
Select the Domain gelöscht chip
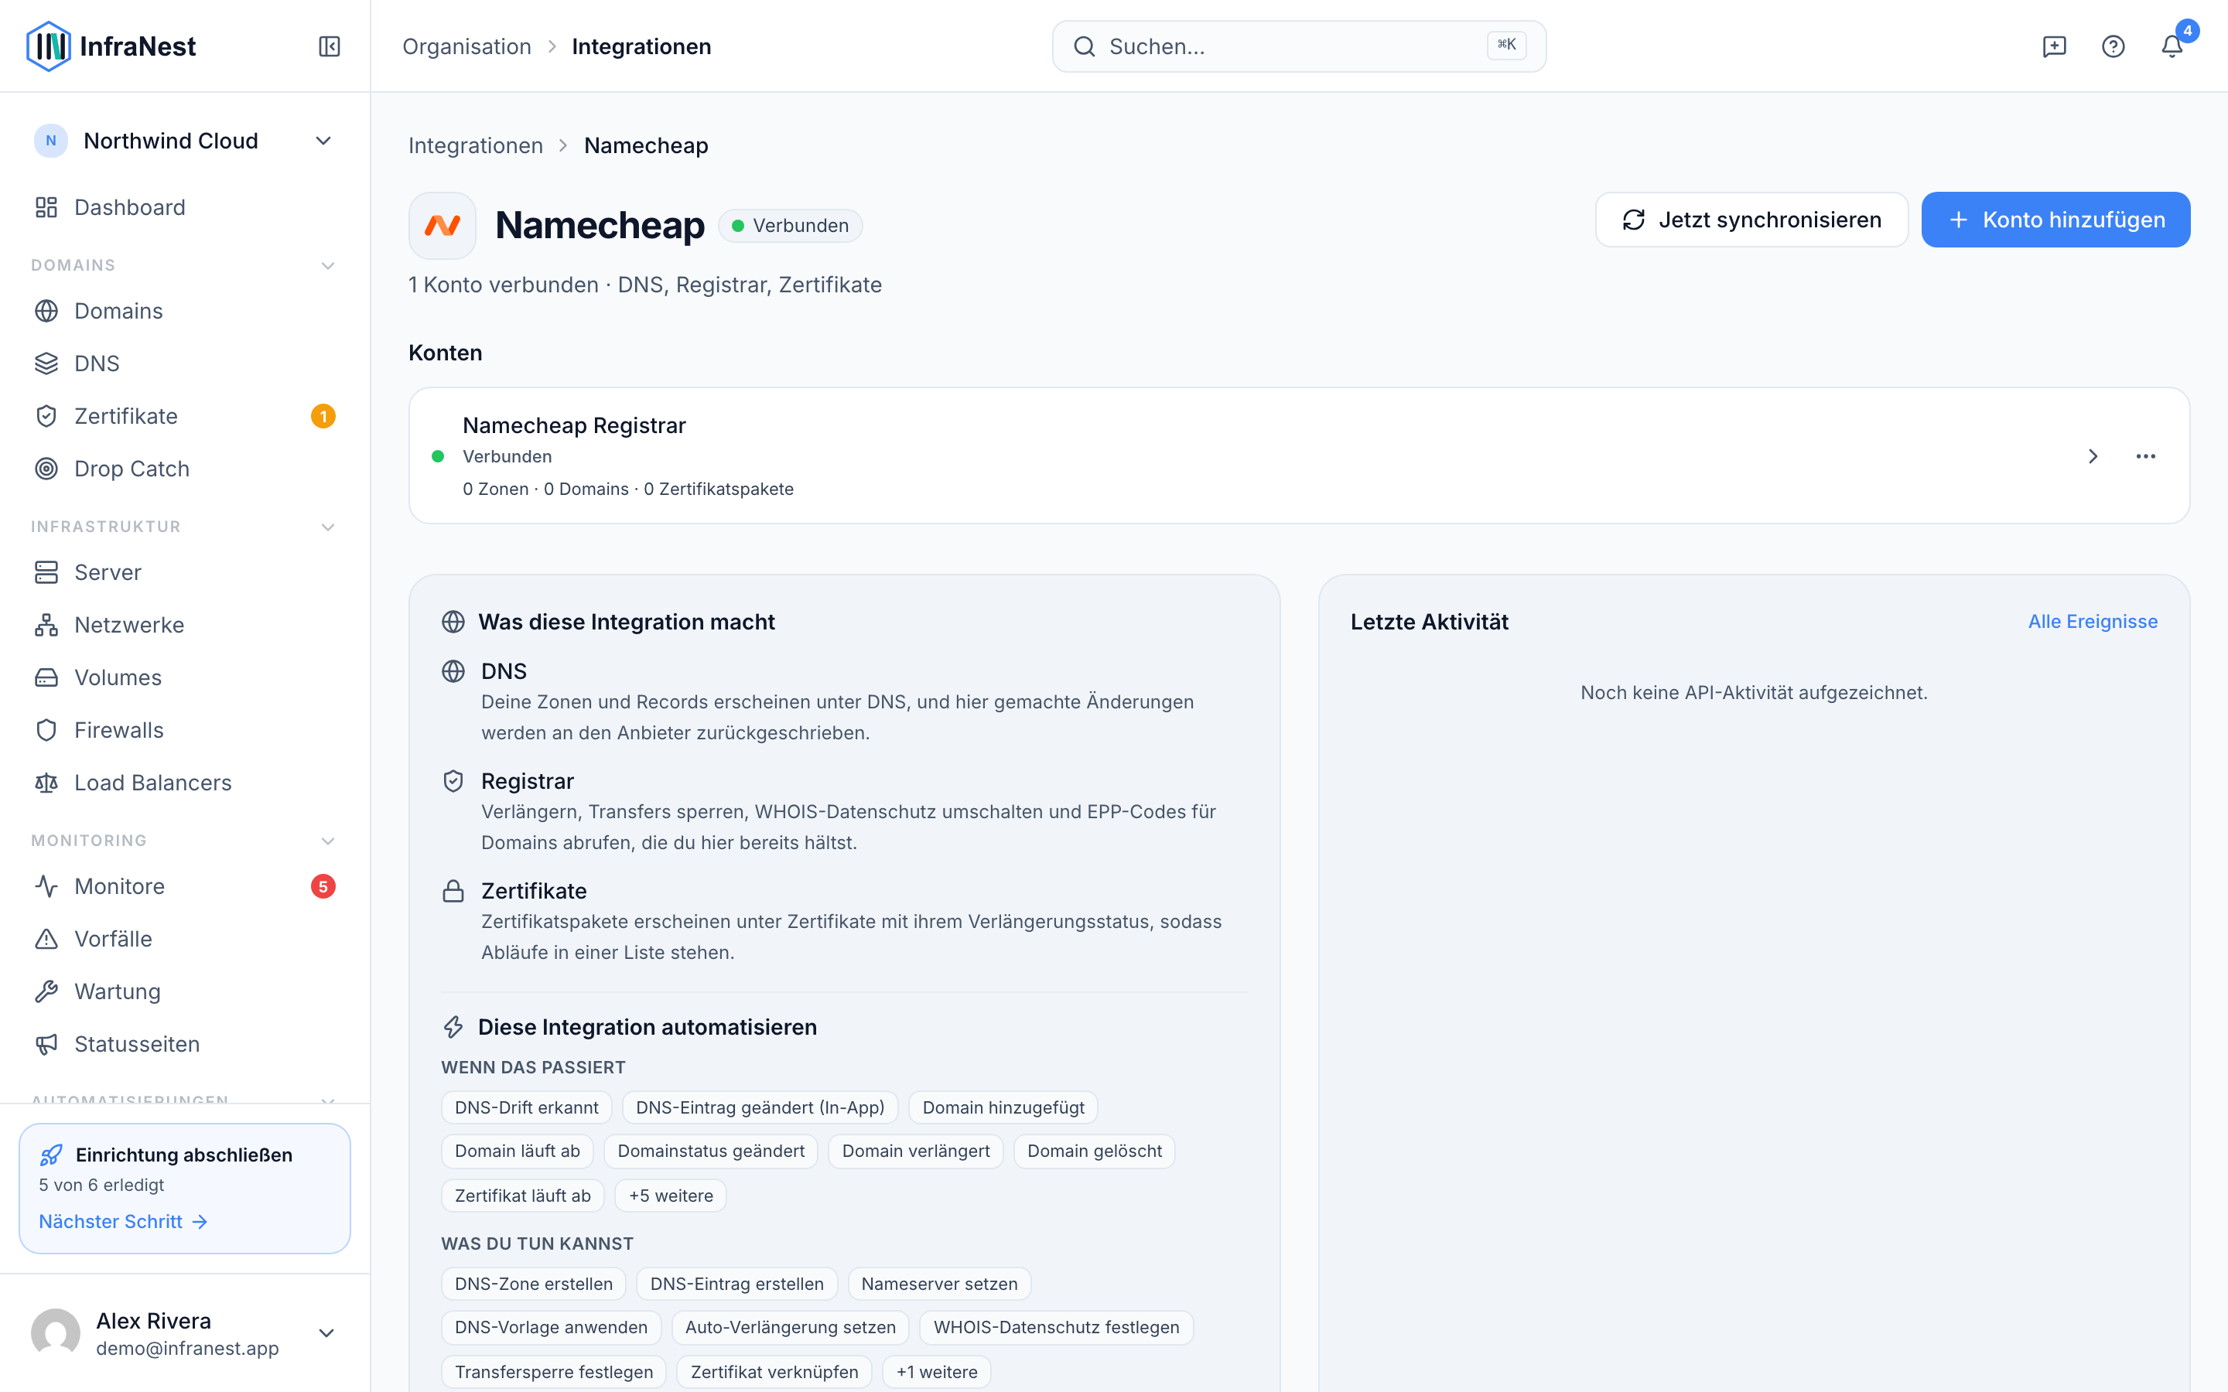(x=1095, y=1151)
